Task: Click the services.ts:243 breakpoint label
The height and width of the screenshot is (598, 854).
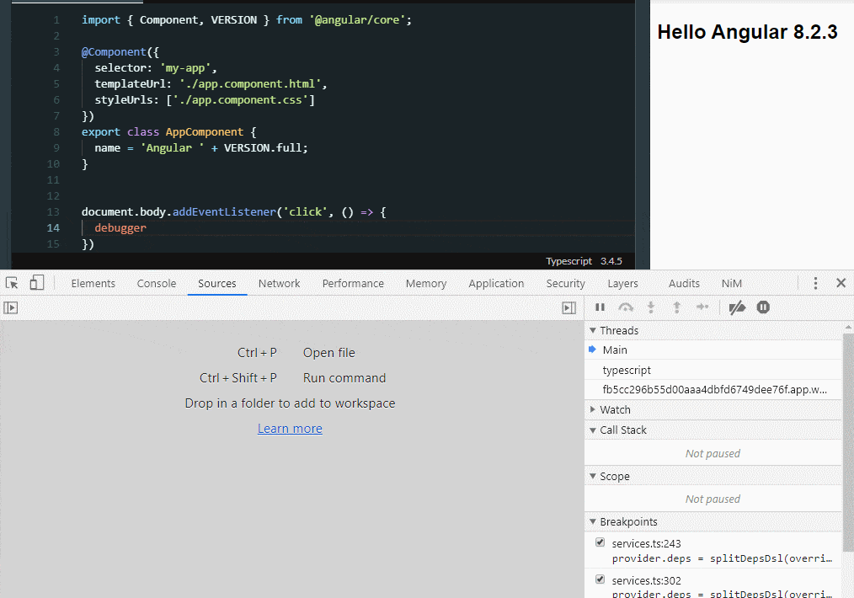Action: click(647, 543)
